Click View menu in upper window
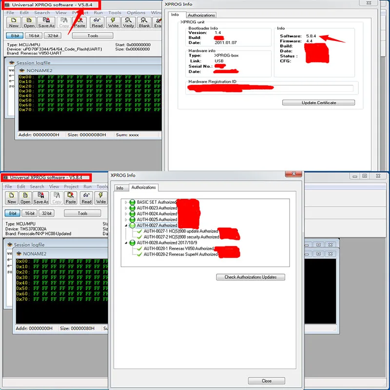 tap(61, 13)
